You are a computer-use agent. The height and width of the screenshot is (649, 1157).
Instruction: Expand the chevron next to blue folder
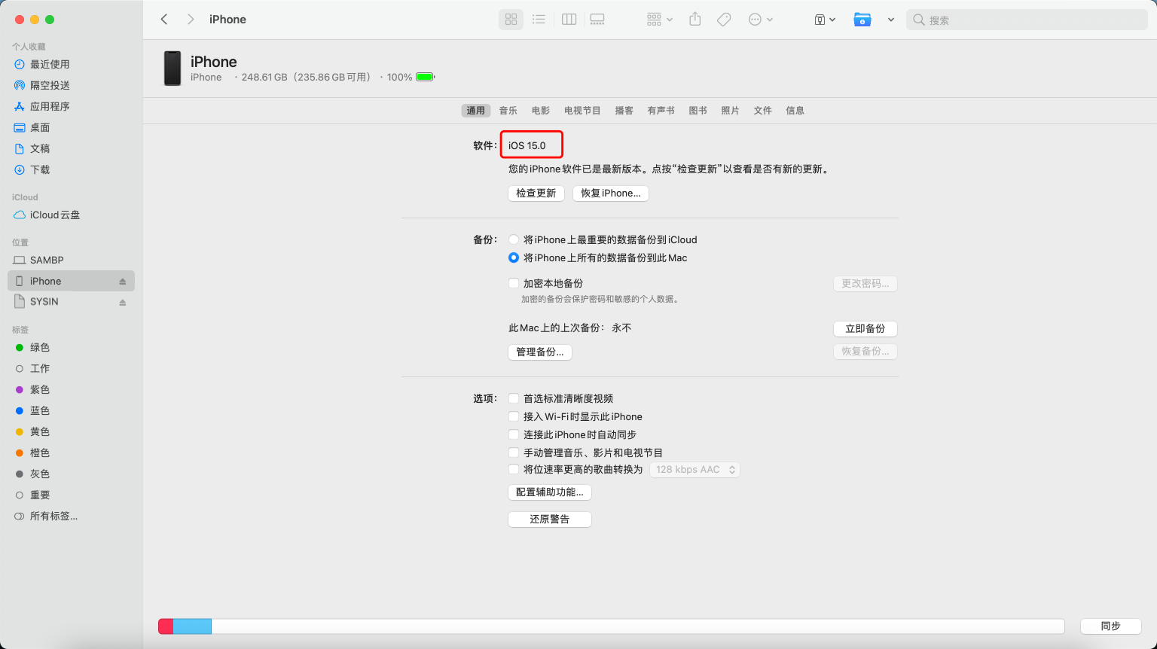(x=891, y=20)
